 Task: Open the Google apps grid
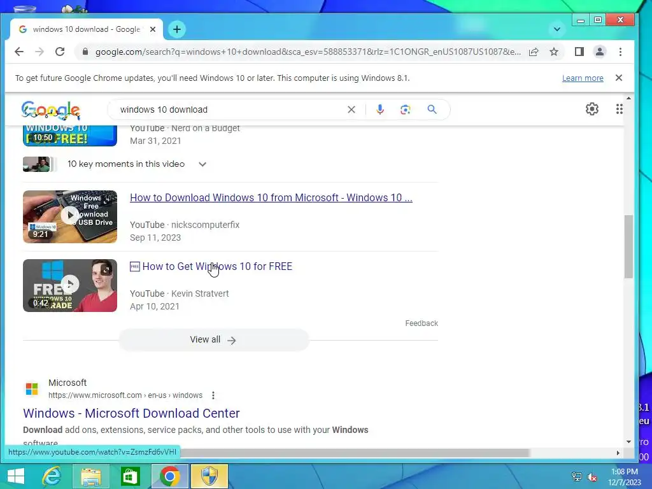[x=619, y=109]
